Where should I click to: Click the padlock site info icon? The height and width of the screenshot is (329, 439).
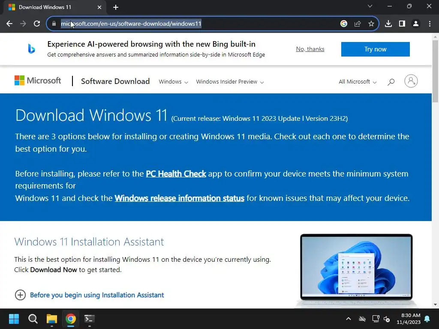click(54, 24)
